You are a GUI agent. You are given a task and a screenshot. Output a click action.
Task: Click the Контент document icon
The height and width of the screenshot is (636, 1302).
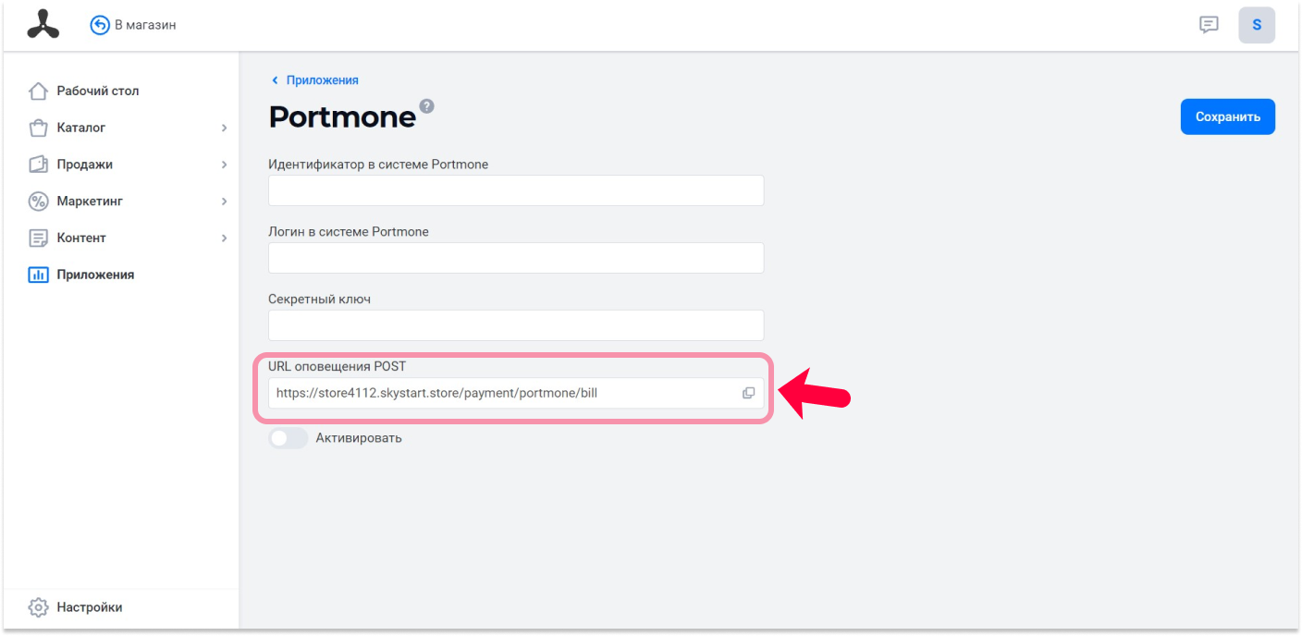[38, 238]
